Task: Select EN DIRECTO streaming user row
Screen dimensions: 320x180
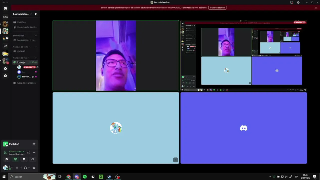Action: 27,67
